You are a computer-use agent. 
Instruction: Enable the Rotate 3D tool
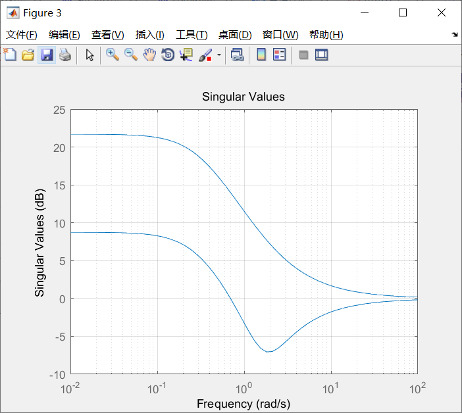(x=168, y=55)
